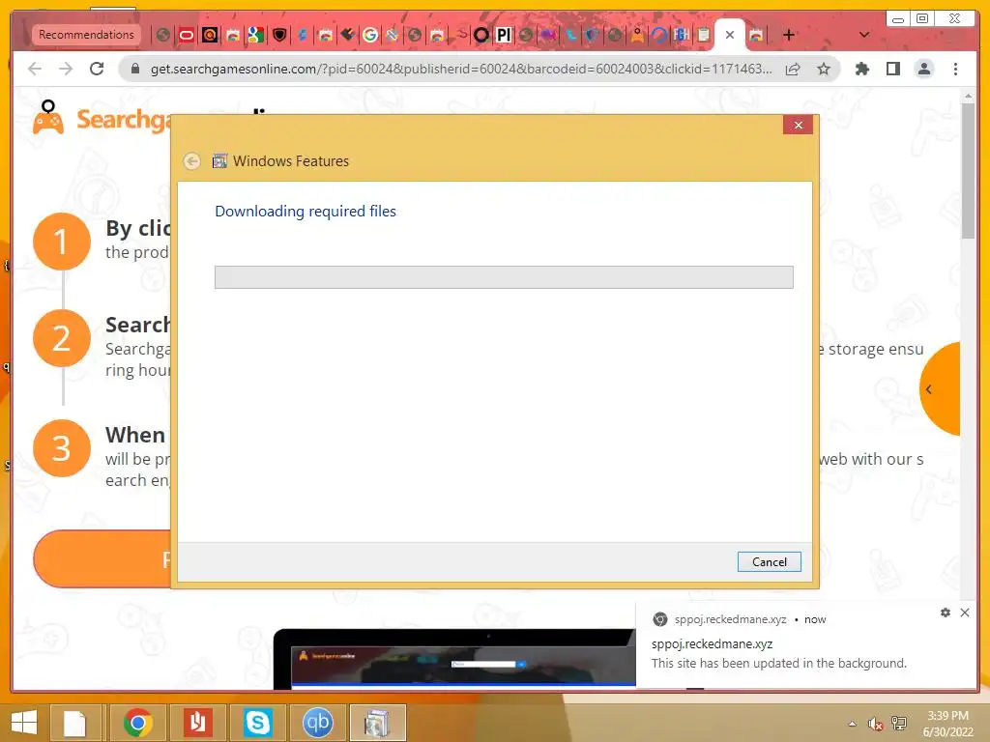Go forward using Chrome's forward arrow
Viewport: 990px width, 742px height.
point(66,69)
